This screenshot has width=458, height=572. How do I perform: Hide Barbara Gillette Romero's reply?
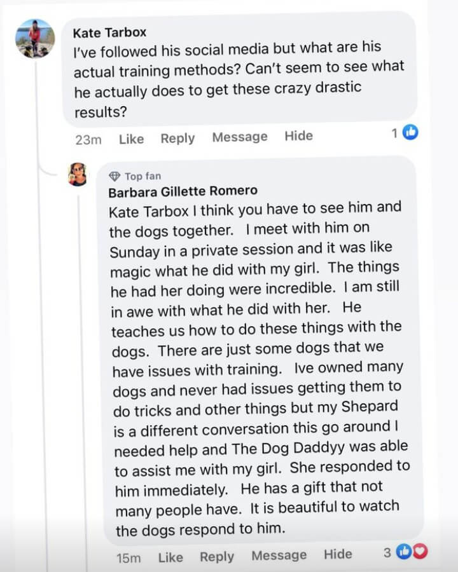point(338,554)
